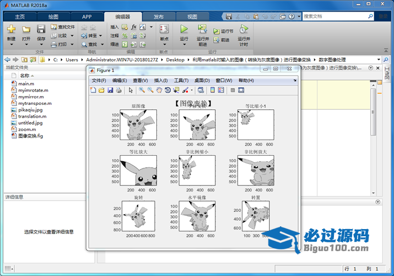Save the figure using the floppy disk icon
The image size is (394, 276).
click(x=110, y=90)
